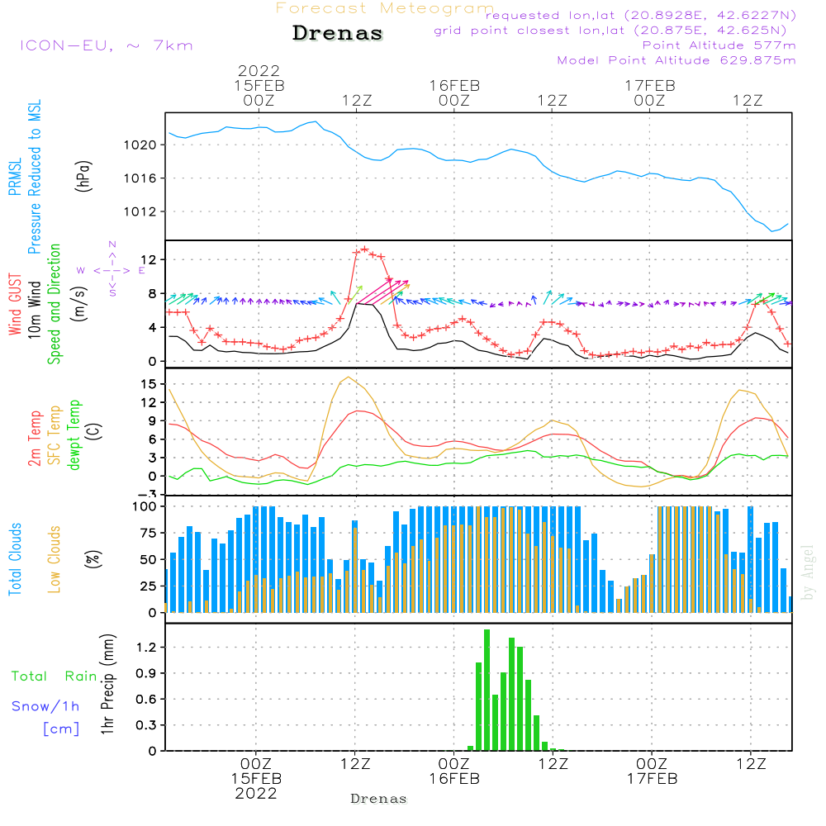Click the Drenas title at top
The image size is (826, 826).
click(x=338, y=33)
